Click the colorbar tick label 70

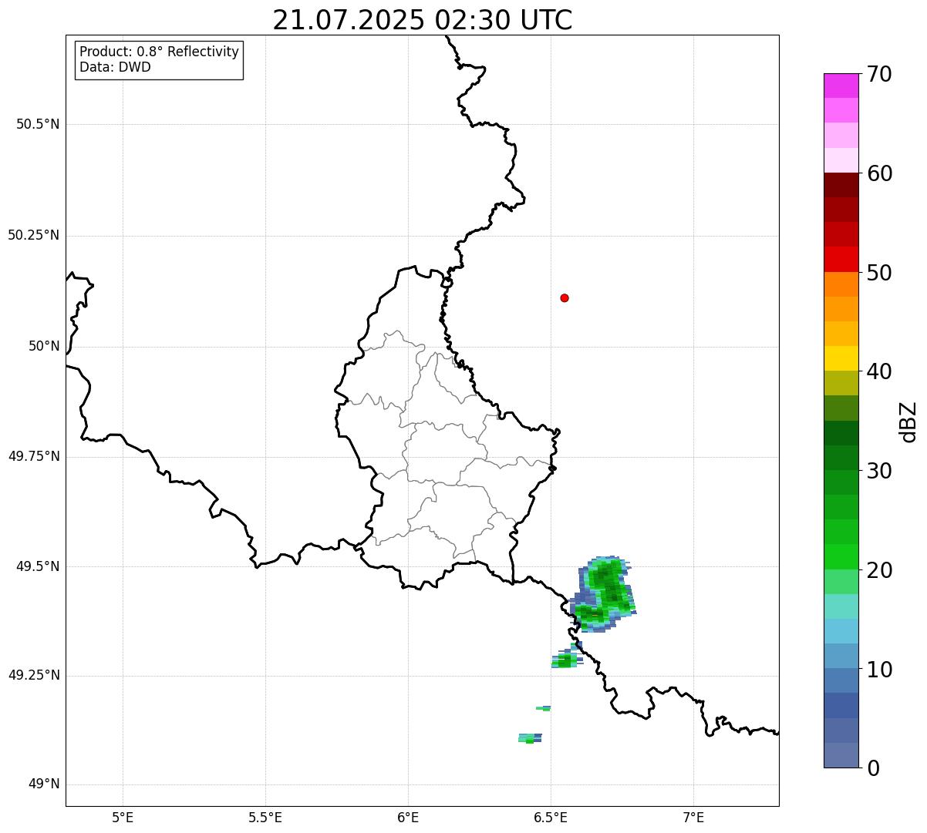(x=878, y=74)
